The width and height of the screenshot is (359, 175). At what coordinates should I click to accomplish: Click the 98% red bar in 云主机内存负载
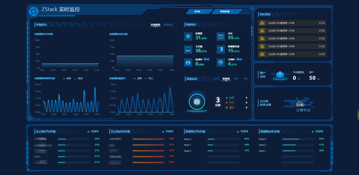tap(148, 139)
